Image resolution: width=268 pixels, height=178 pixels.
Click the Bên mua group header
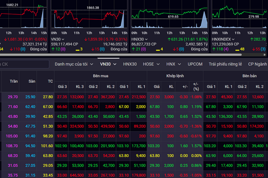pos(100,76)
